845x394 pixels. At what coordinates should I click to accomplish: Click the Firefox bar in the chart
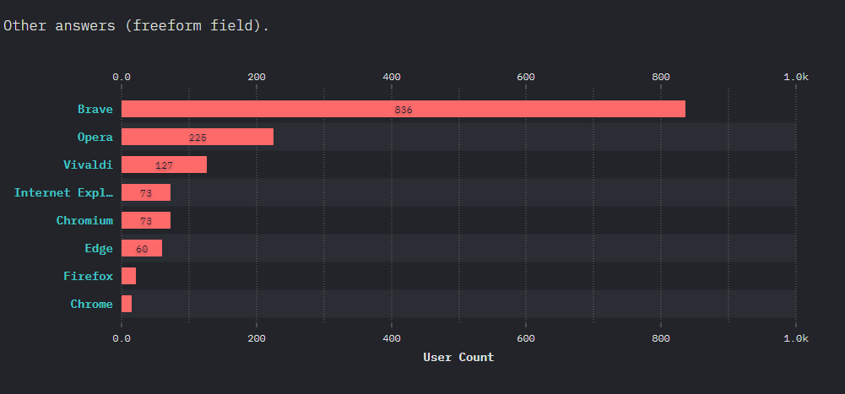[x=129, y=276]
